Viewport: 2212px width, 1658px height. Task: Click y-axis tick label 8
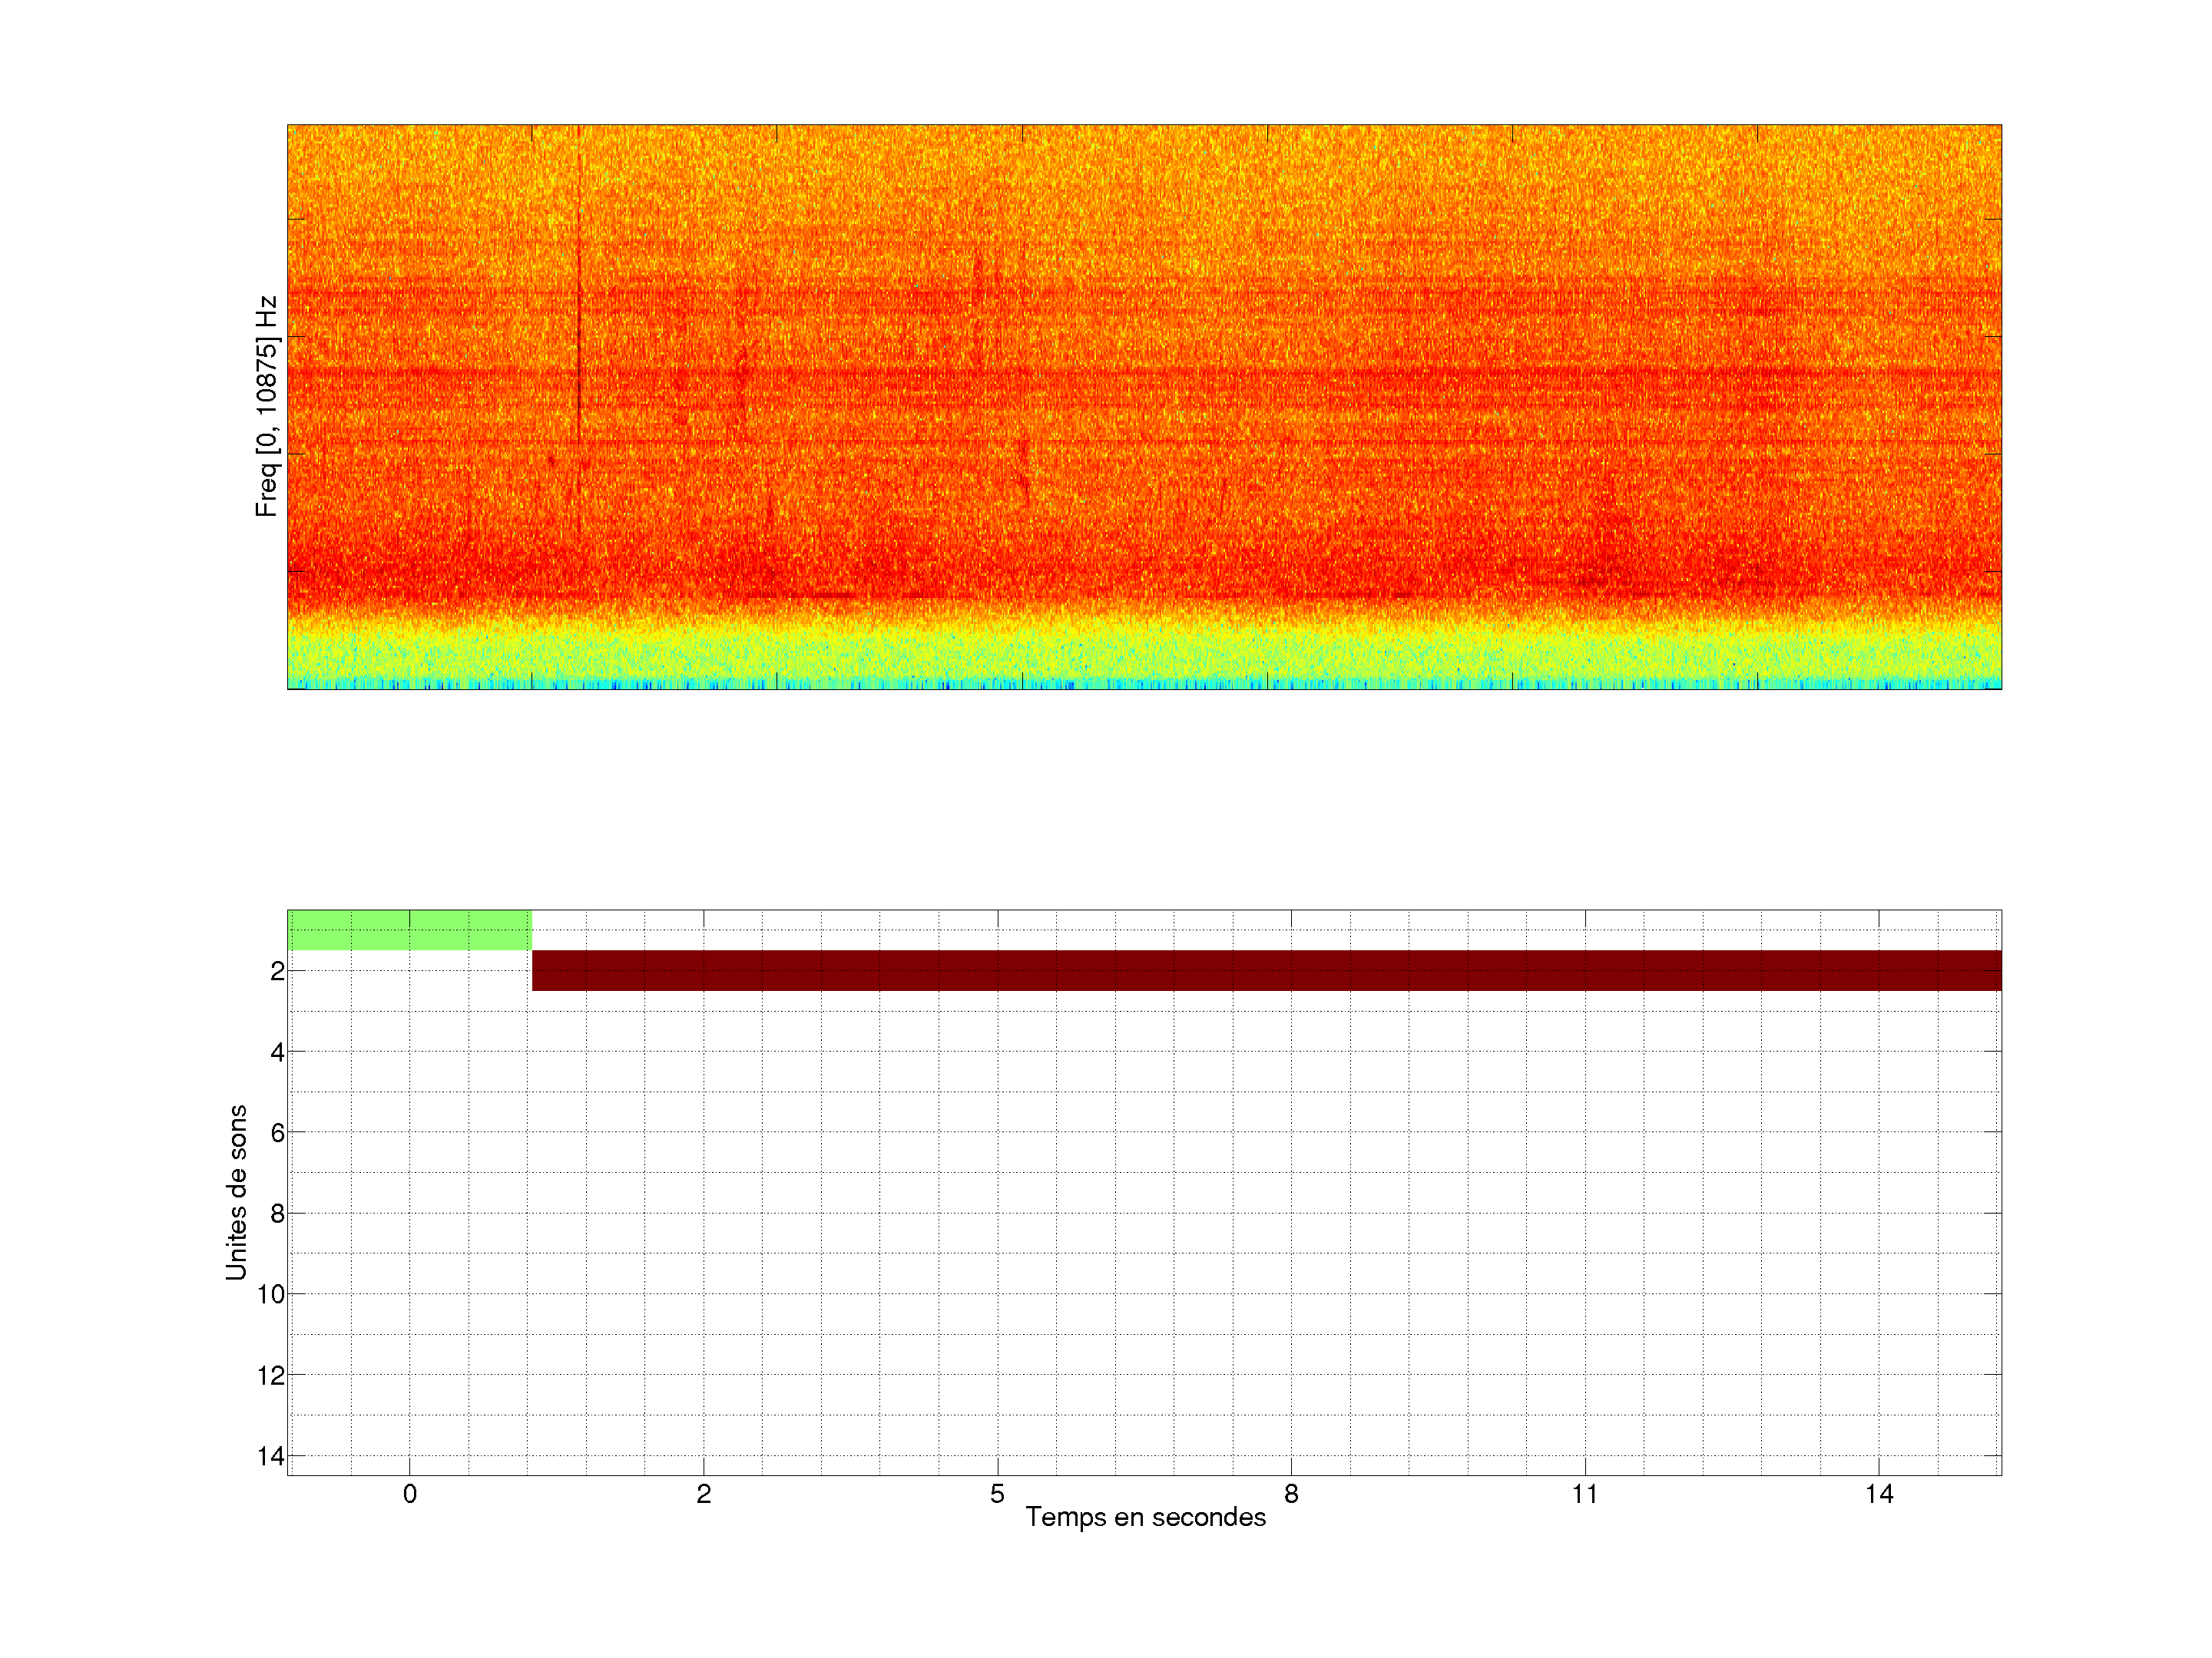[x=277, y=1214]
